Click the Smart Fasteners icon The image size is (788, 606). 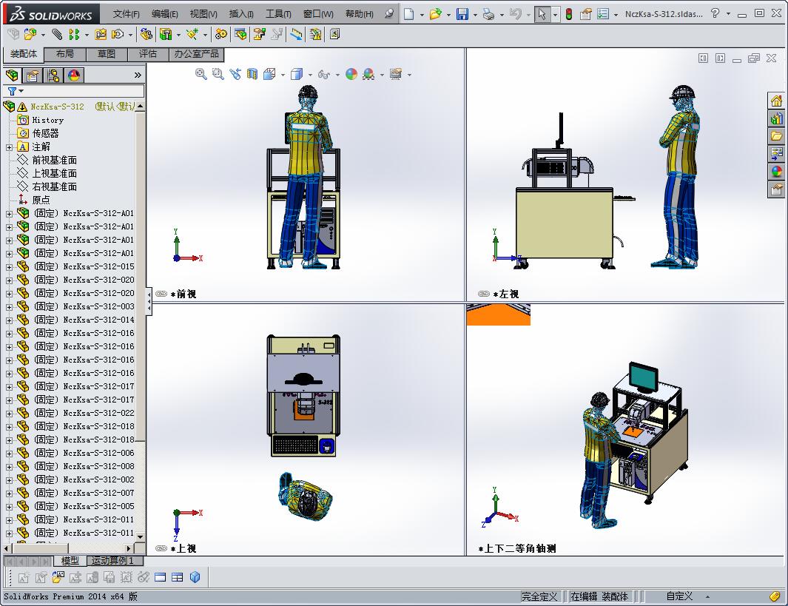click(101, 34)
